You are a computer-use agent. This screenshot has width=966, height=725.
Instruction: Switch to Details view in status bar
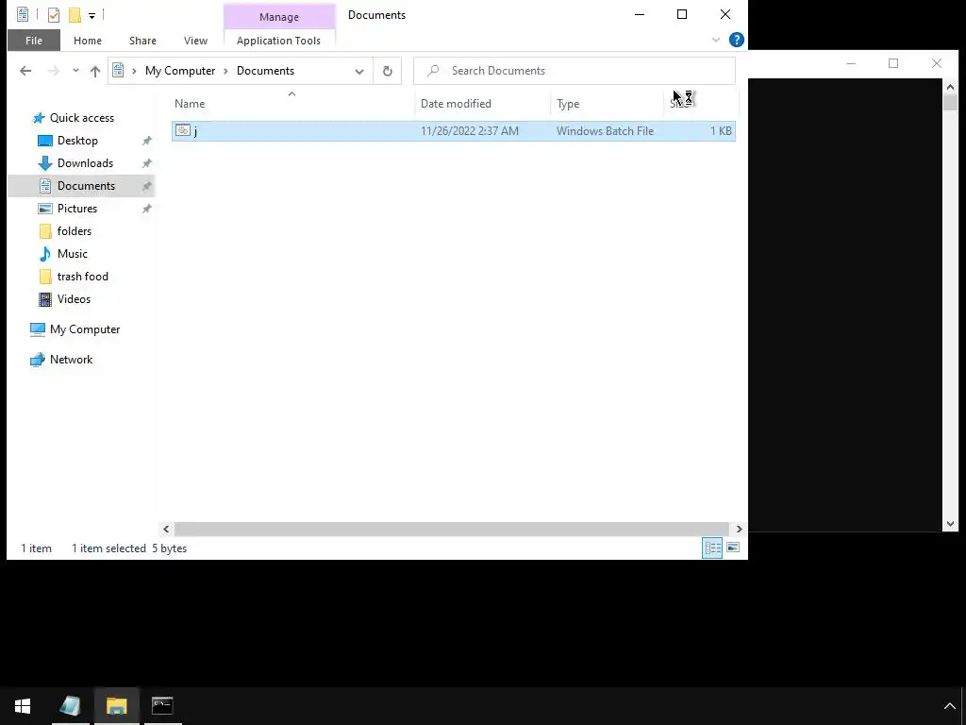pyautogui.click(x=713, y=548)
